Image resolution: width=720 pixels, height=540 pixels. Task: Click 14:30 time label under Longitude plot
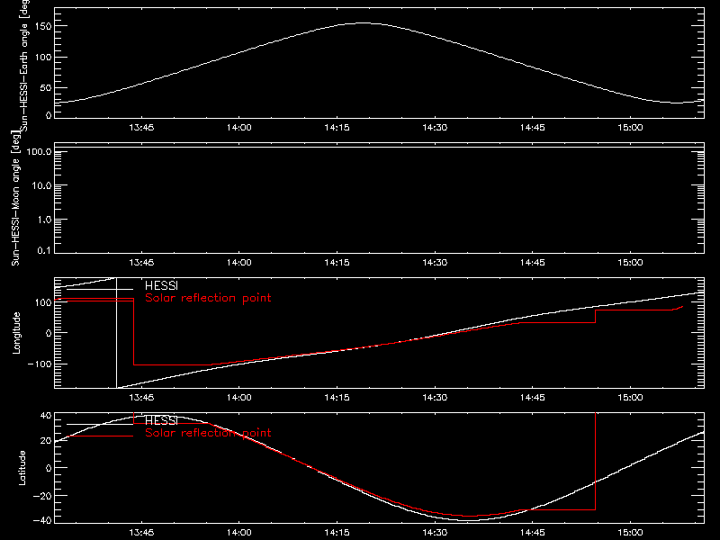point(435,397)
